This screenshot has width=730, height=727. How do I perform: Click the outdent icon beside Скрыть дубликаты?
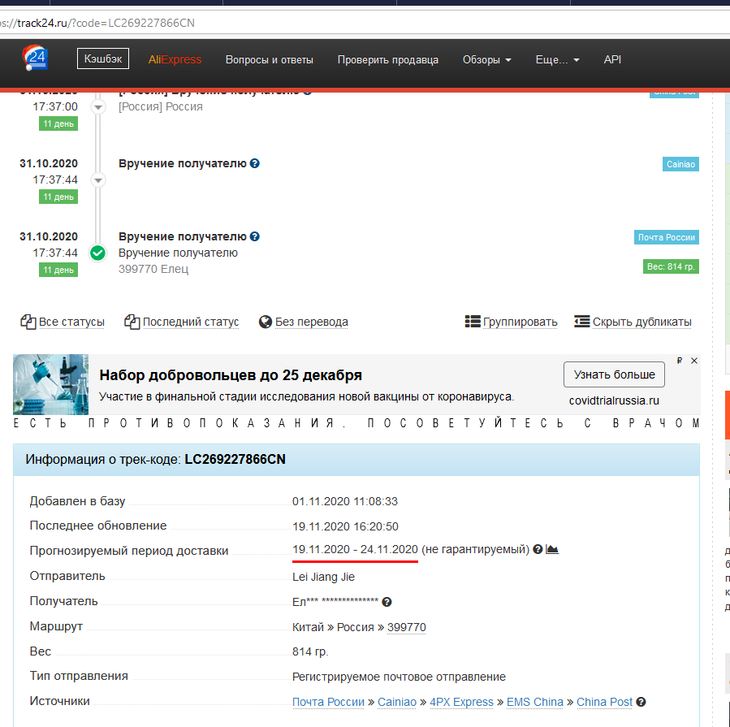coord(582,322)
